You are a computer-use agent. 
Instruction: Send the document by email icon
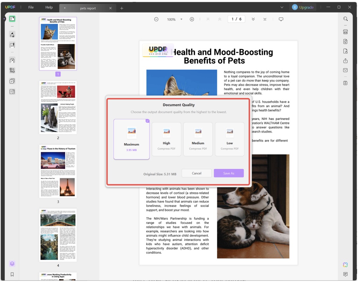tap(345, 70)
